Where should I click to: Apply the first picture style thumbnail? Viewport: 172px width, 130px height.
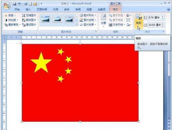(45, 19)
